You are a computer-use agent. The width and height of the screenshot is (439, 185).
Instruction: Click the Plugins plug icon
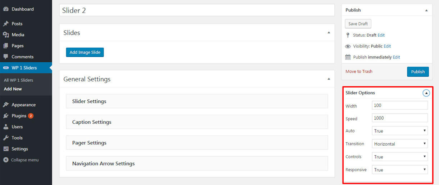click(x=6, y=116)
